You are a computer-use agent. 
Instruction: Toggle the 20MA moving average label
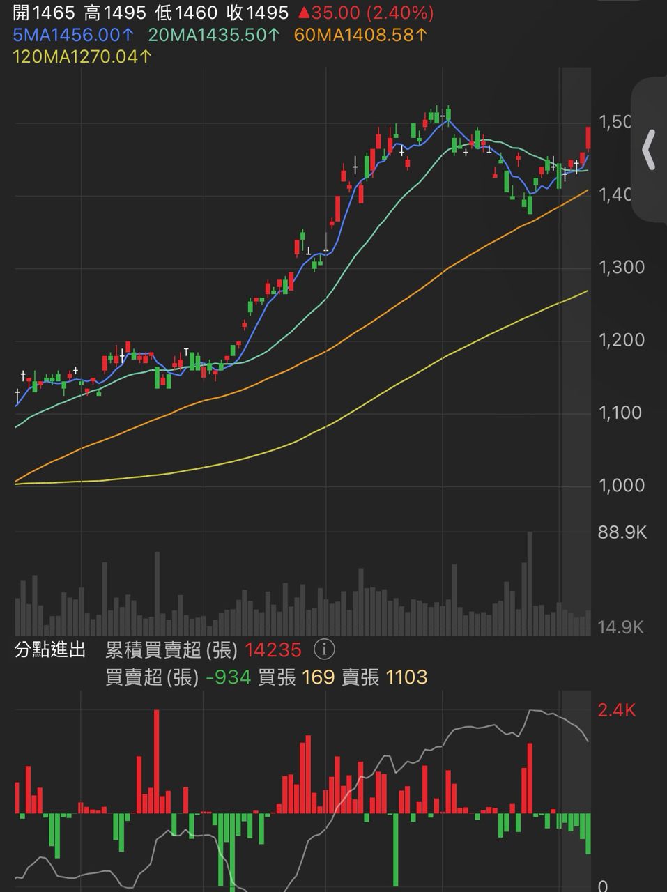214,35
